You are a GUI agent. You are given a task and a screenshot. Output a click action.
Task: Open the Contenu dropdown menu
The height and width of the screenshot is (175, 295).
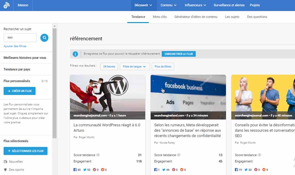(x=169, y=5)
